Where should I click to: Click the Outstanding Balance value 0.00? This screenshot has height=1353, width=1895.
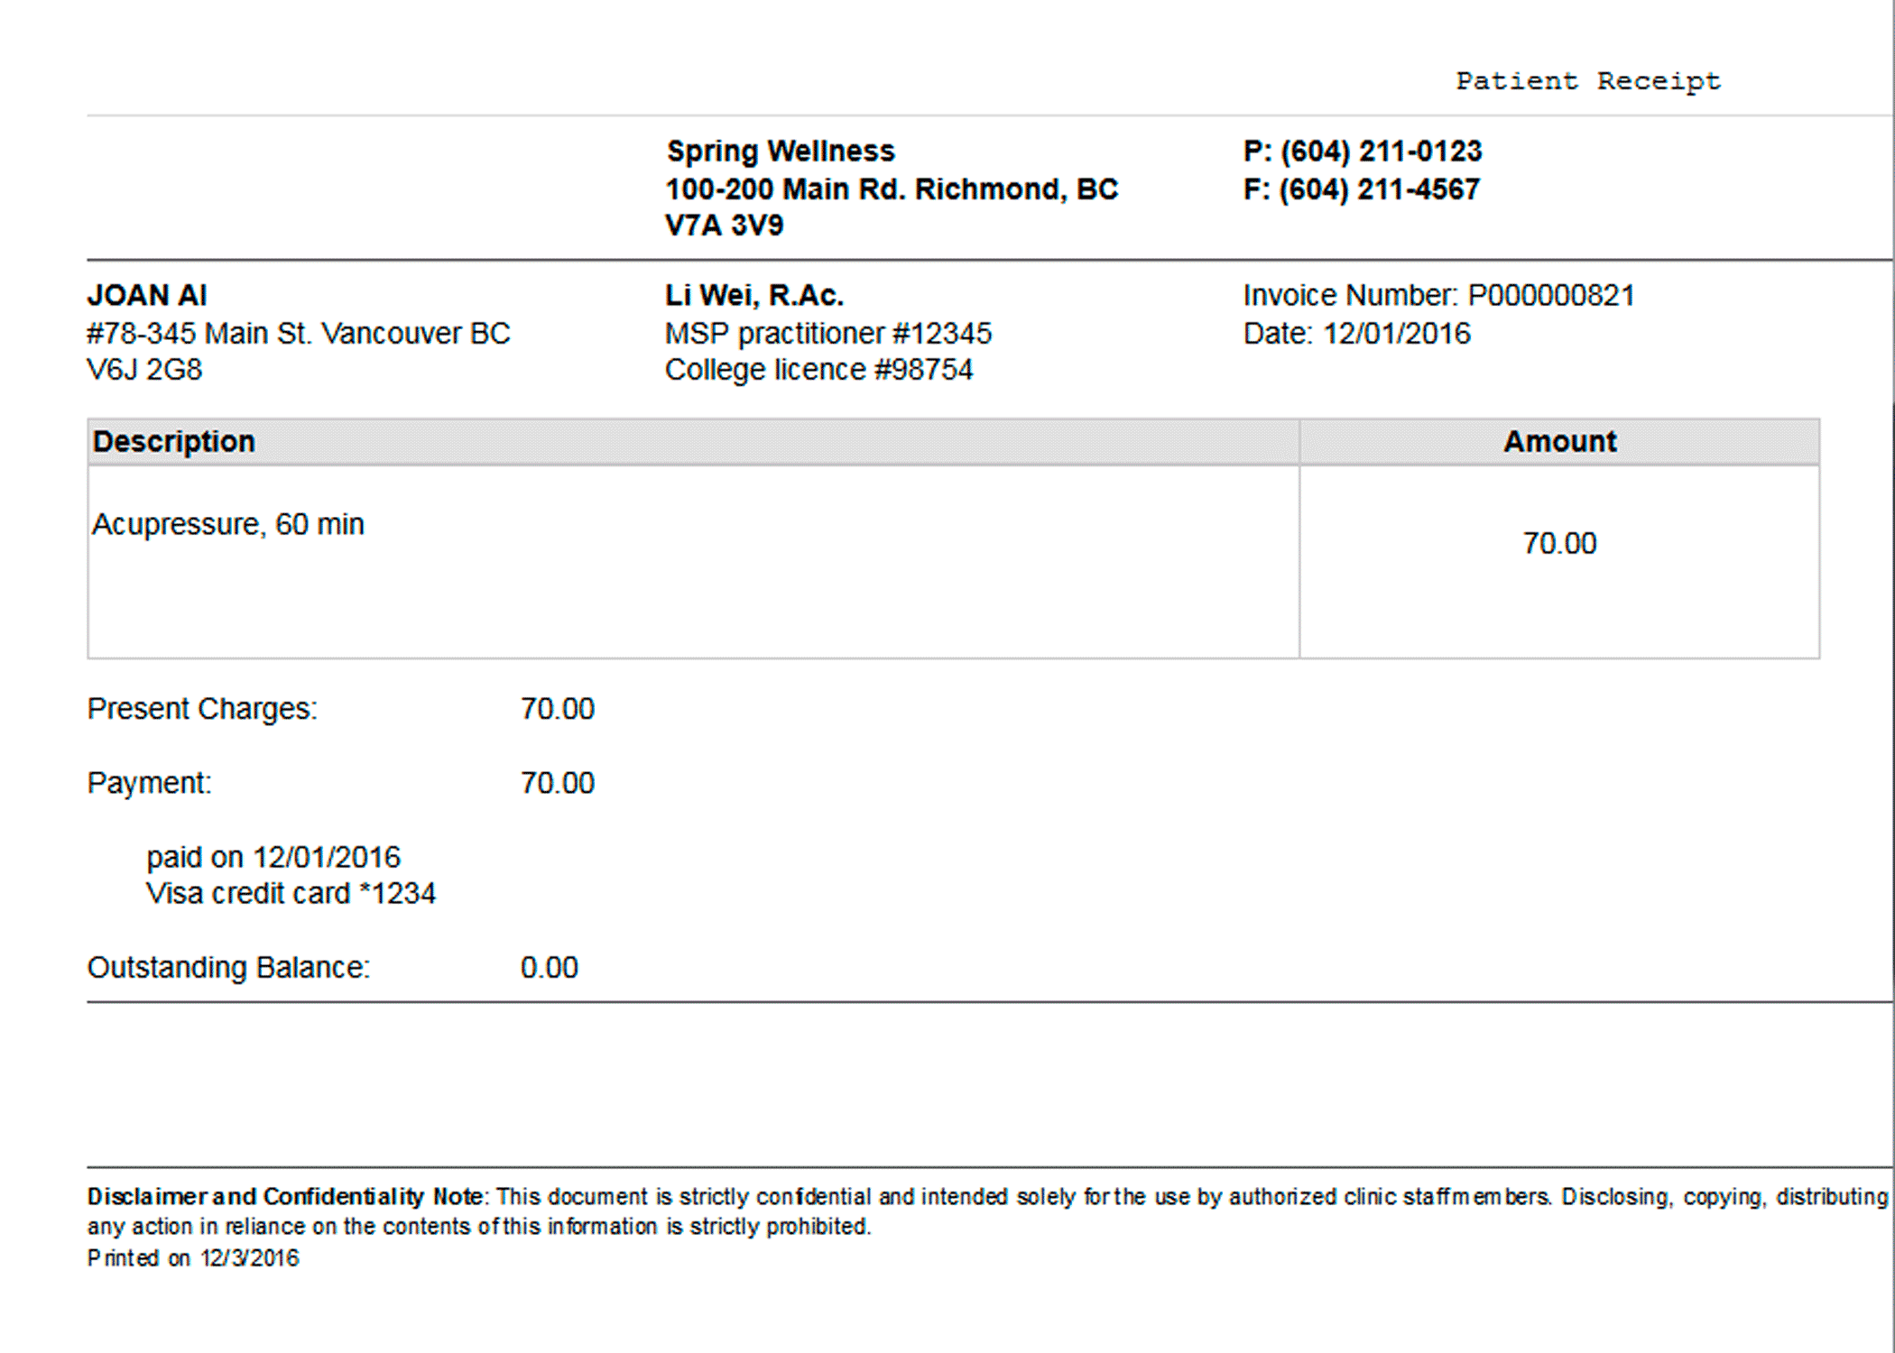pos(550,968)
